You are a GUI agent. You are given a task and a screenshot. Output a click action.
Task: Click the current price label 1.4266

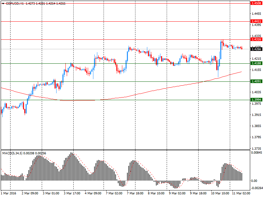coord(256,49)
